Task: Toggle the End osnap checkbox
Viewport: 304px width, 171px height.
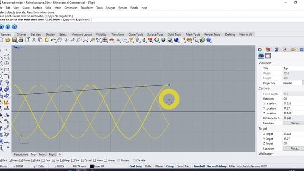Action: [0, 161]
